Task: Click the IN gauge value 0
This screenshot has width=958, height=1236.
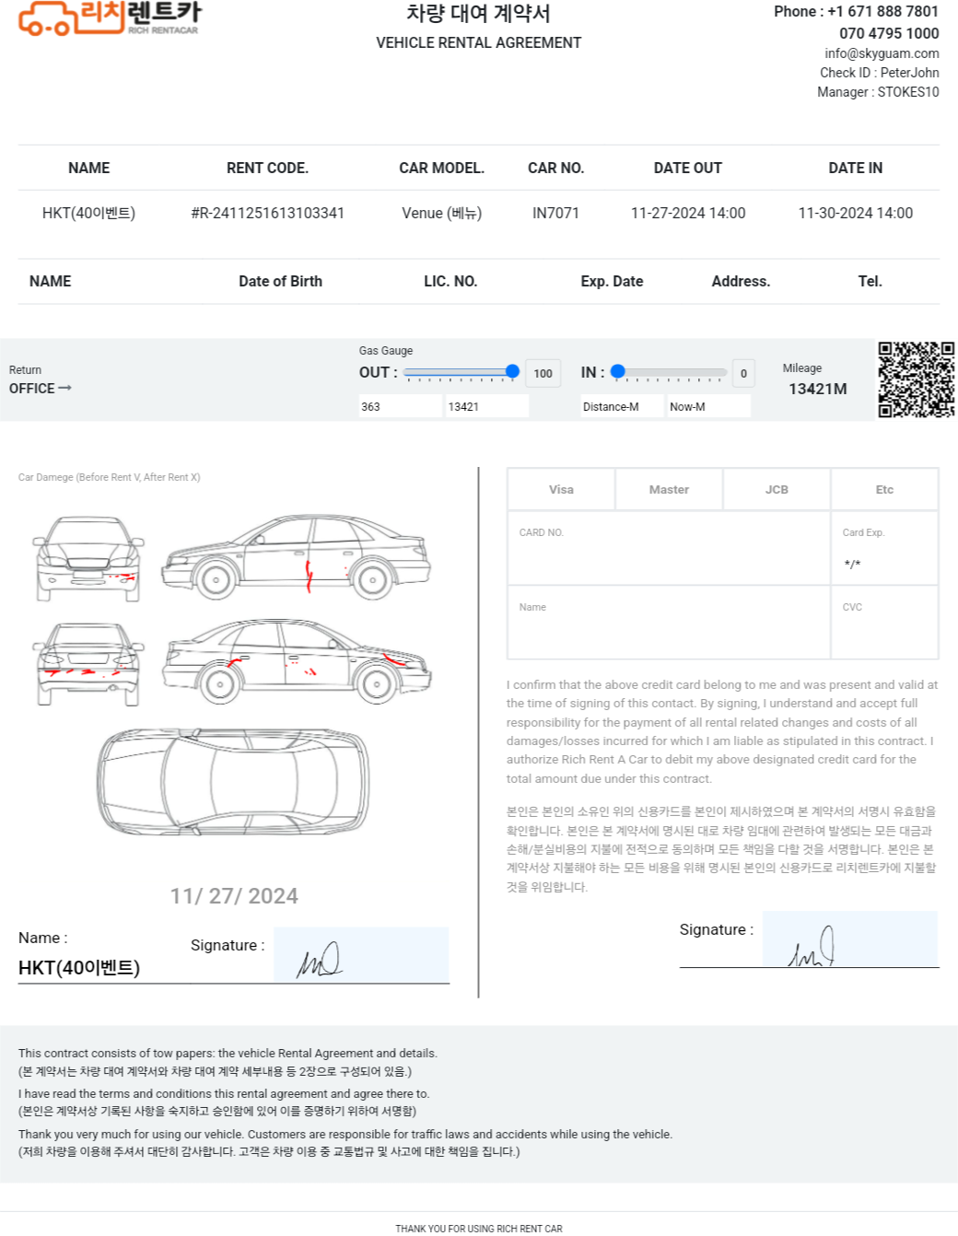Action: coord(743,373)
